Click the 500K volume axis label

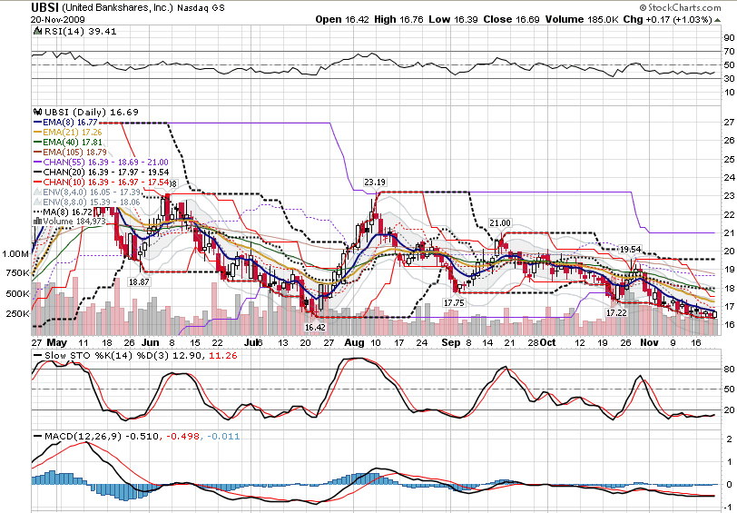18,294
